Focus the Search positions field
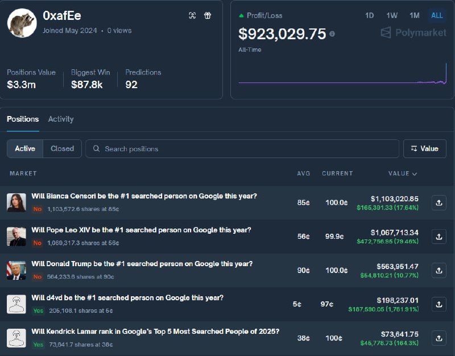Image resolution: width=455 pixels, height=356 pixels. point(242,148)
